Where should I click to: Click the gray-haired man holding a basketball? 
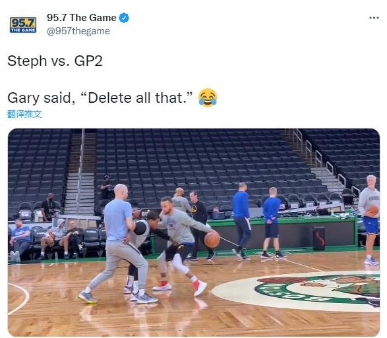point(369,219)
